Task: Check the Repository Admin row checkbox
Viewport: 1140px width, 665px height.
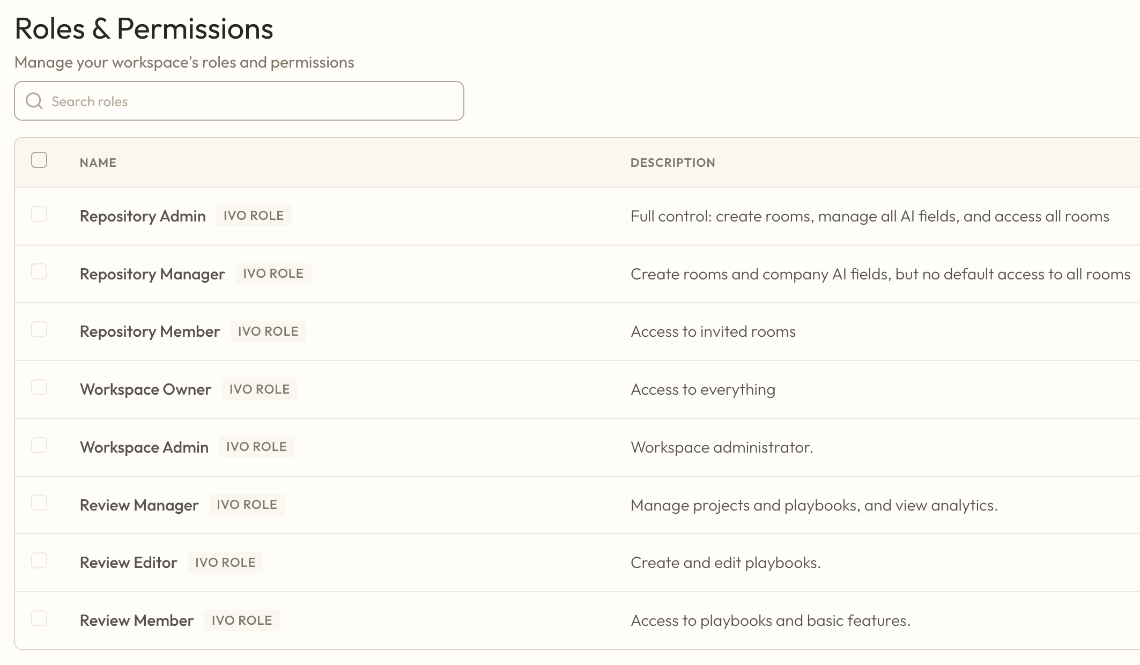Action: (x=39, y=214)
